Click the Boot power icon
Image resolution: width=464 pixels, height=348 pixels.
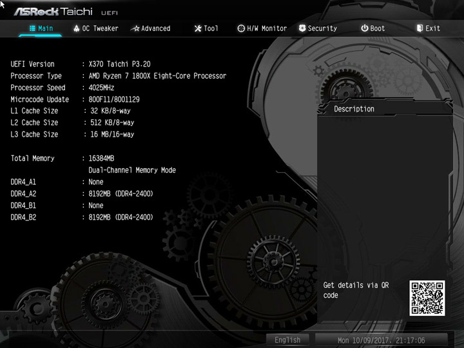coord(365,28)
